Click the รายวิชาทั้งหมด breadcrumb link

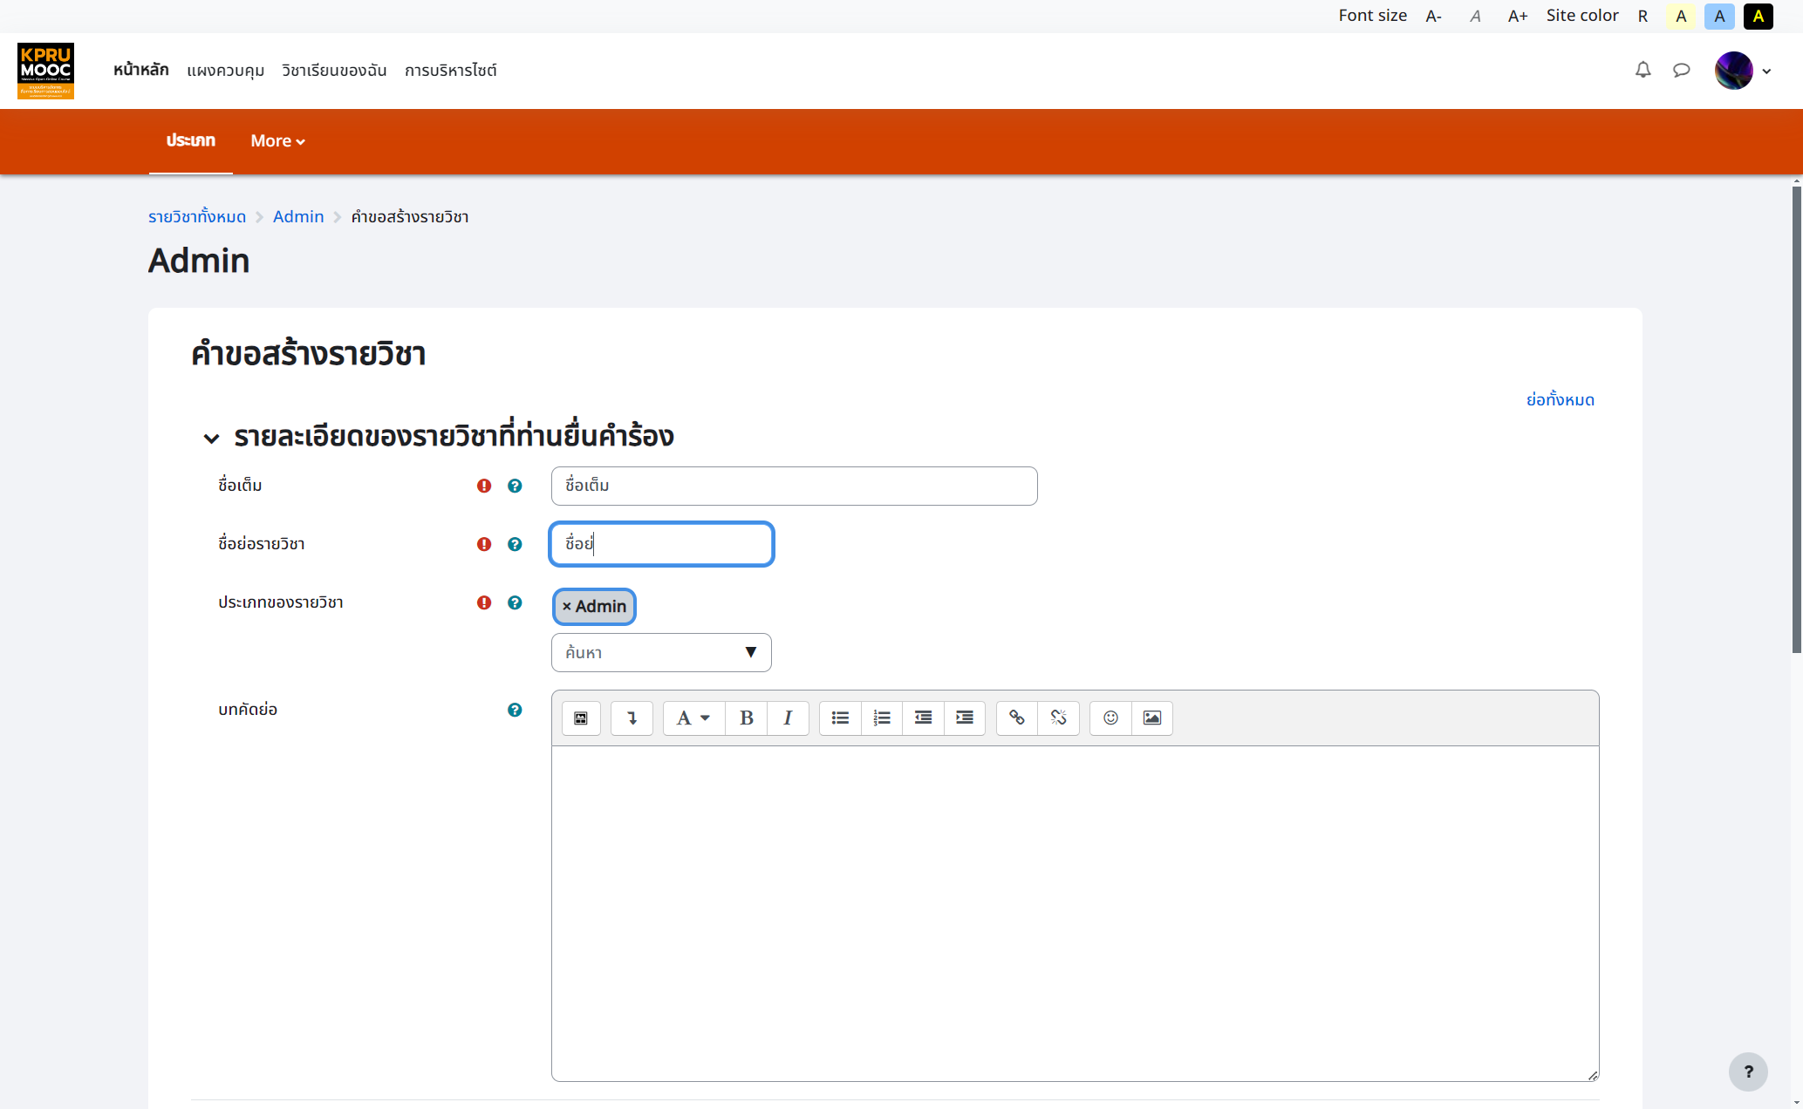pyautogui.click(x=197, y=216)
